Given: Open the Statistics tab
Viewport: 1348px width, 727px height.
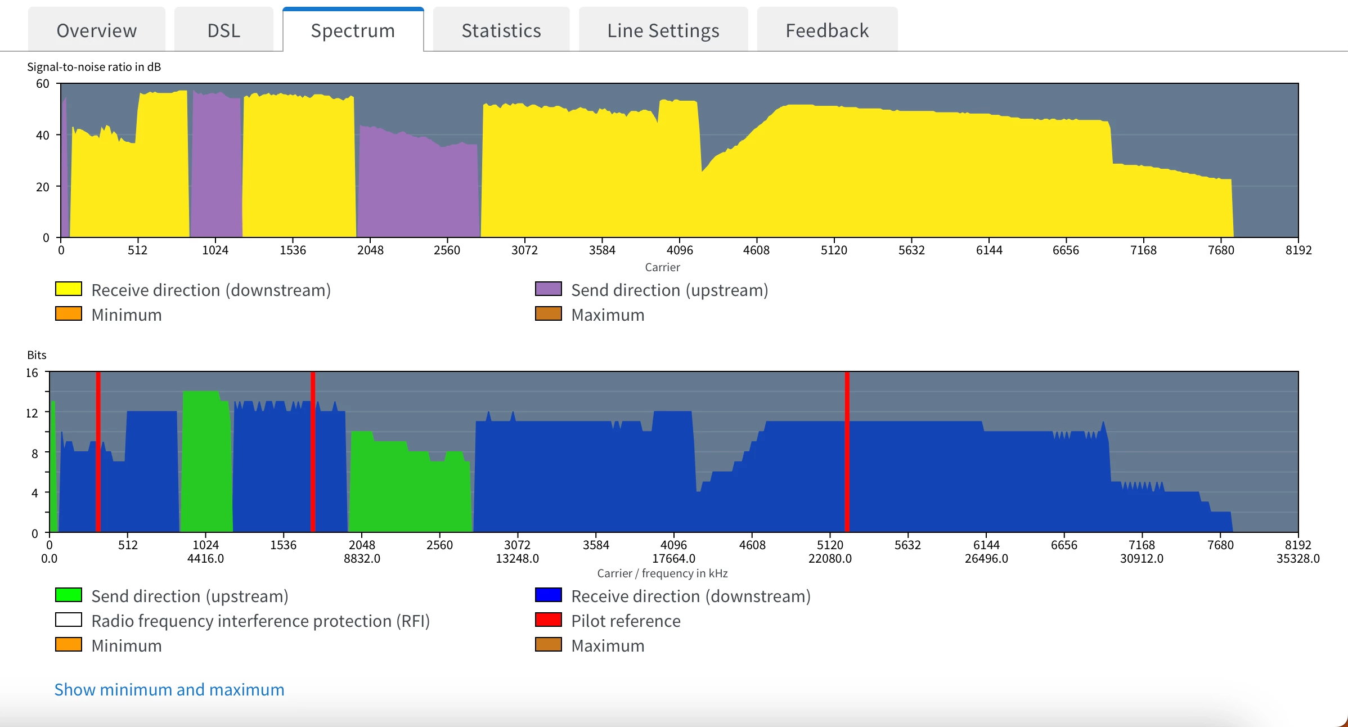Looking at the screenshot, I should (x=501, y=30).
